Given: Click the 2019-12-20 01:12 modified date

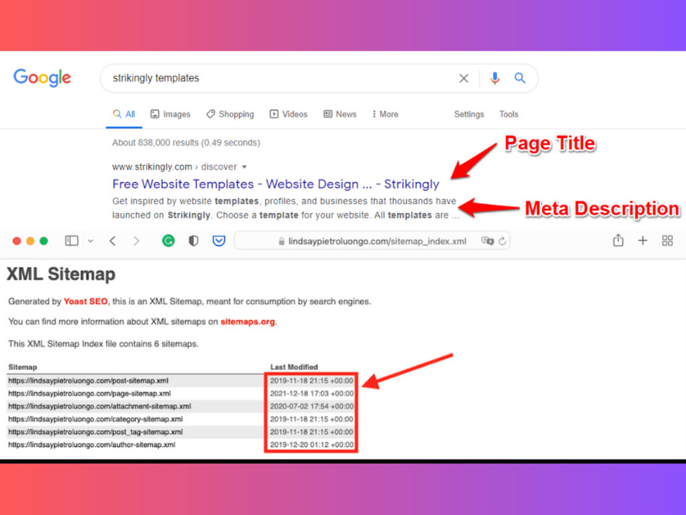Looking at the screenshot, I should [311, 444].
